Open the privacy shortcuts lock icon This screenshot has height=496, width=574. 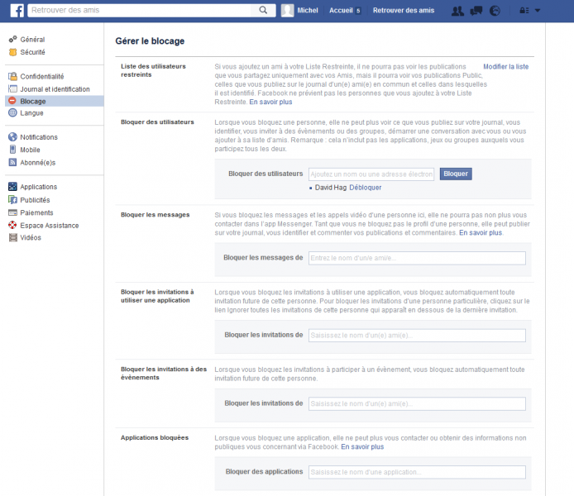click(x=524, y=11)
